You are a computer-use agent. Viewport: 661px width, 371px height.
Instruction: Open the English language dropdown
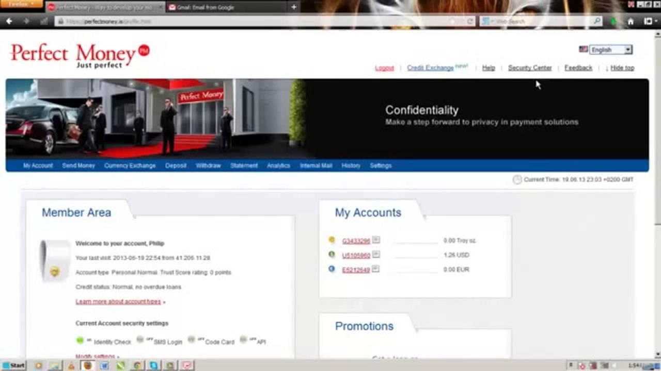[611, 49]
